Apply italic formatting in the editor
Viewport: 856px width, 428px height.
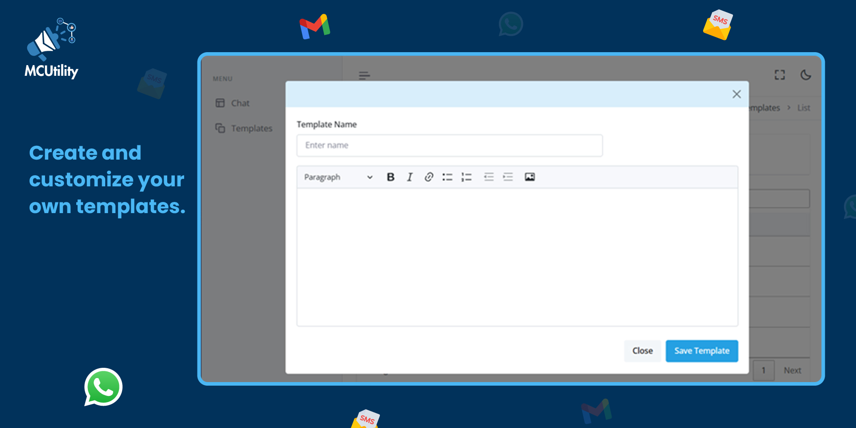click(409, 177)
